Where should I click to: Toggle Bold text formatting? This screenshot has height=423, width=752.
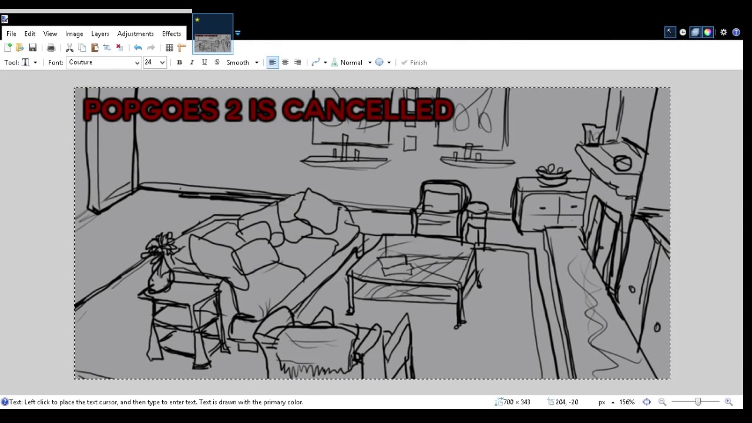pos(179,62)
